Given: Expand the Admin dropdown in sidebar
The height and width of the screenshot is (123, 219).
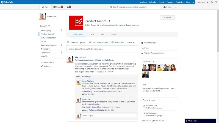Looking at the screenshot, I should pyautogui.click(x=46, y=66).
